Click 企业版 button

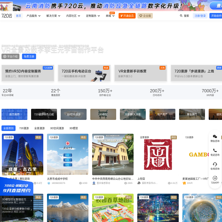coord(145,16)
